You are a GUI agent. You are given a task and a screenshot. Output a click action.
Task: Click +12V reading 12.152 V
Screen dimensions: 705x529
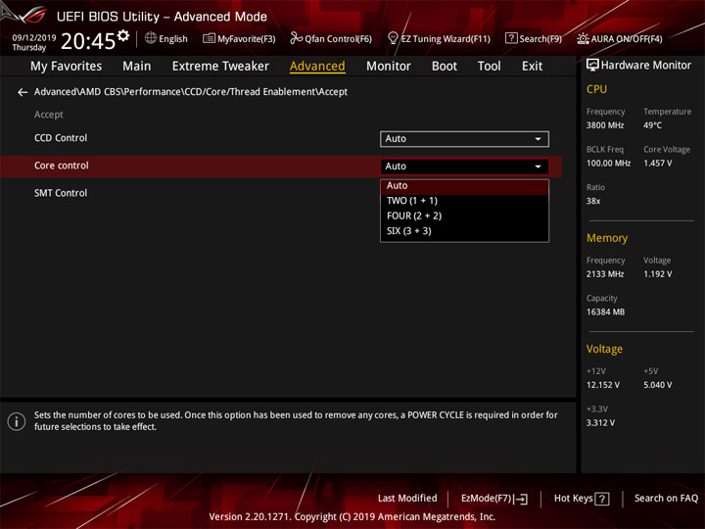pyautogui.click(x=602, y=385)
